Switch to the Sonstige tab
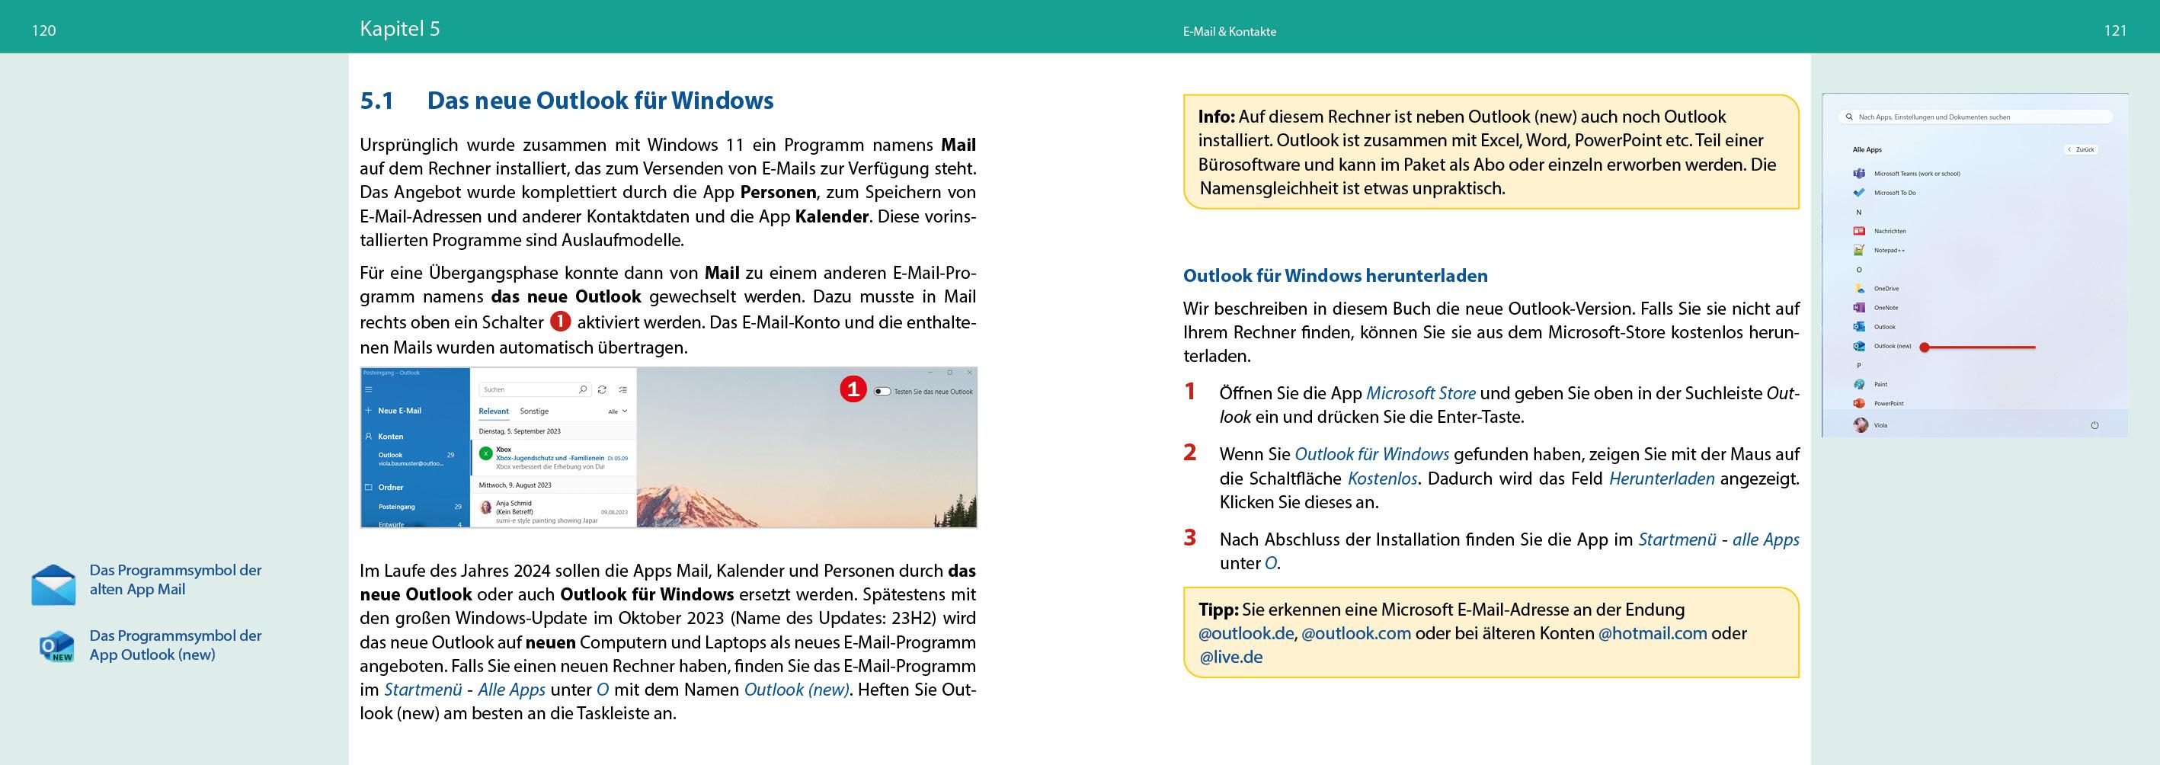The height and width of the screenshot is (765, 2160). pos(534,411)
